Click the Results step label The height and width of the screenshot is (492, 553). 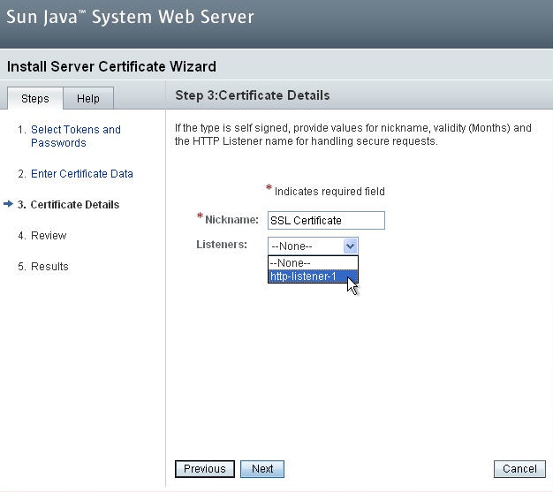pyautogui.click(x=49, y=266)
